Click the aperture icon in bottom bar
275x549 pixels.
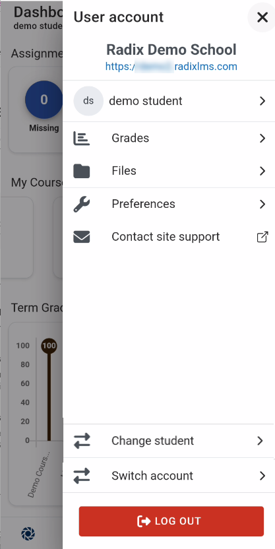(x=28, y=533)
